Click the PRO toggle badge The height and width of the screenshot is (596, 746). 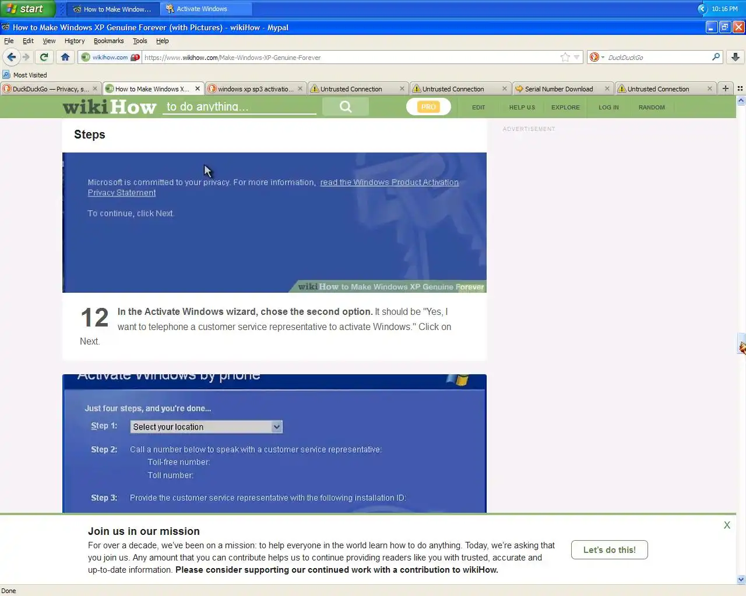pyautogui.click(x=428, y=107)
